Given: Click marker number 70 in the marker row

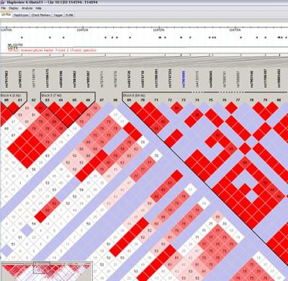Looking at the screenshot, I should (143, 100).
